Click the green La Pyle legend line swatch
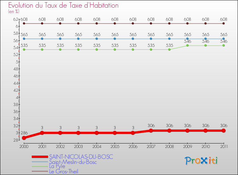The height and width of the screenshot is (175, 238). coord(40,166)
